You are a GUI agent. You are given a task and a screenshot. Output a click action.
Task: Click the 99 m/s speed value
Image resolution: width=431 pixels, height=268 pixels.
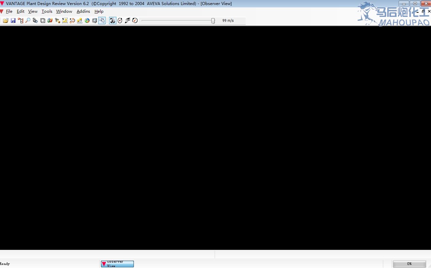[x=228, y=20]
